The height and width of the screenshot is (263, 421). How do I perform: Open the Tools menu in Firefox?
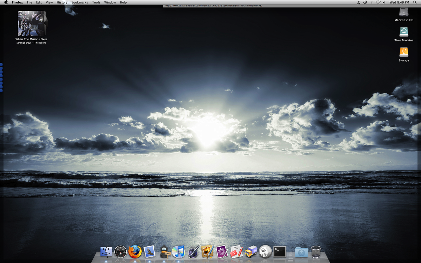(96, 2)
